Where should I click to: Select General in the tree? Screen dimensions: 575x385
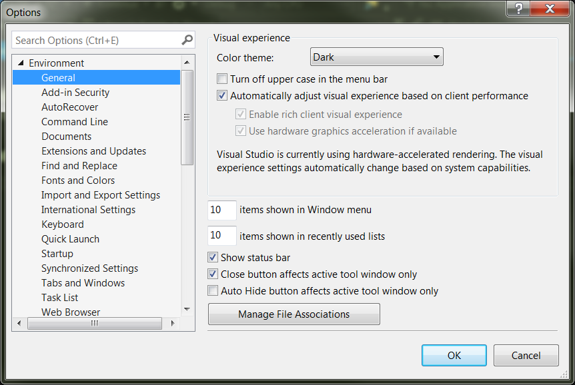click(97, 78)
